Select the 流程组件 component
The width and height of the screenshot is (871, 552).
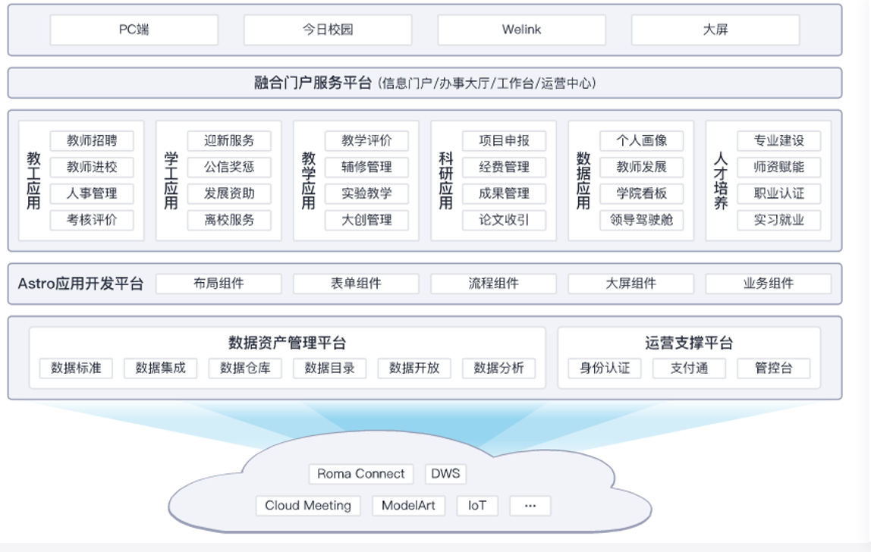coord(494,283)
